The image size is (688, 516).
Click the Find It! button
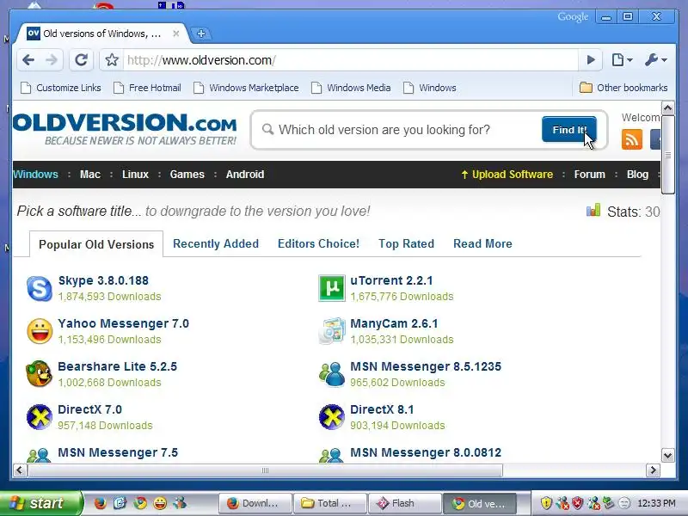[569, 130]
